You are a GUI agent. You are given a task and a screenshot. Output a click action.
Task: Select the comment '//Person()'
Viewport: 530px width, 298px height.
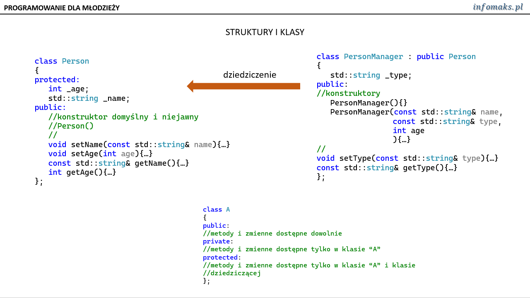tap(71, 126)
